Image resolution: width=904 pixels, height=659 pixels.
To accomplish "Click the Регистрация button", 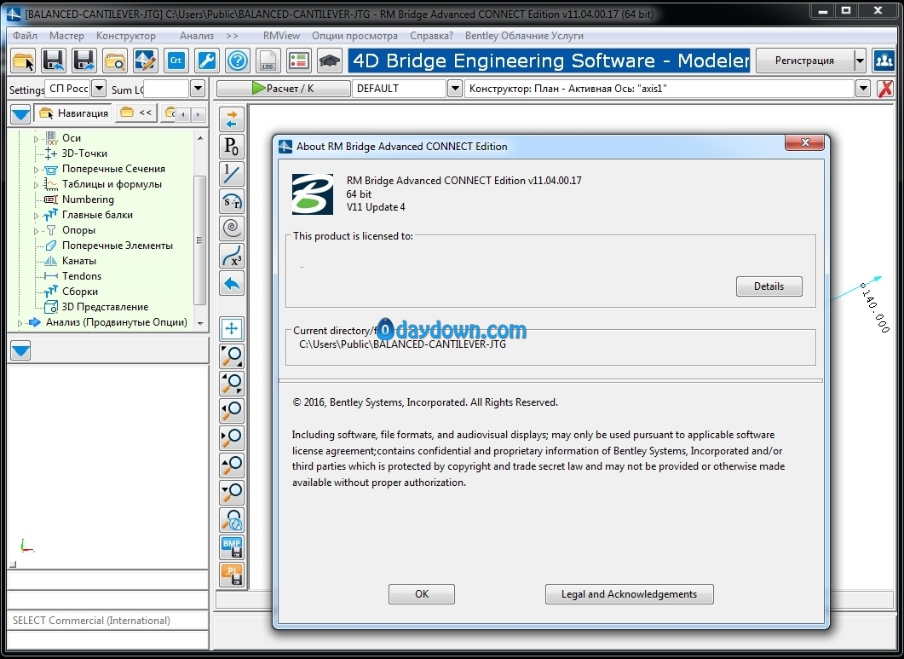I will coord(804,60).
